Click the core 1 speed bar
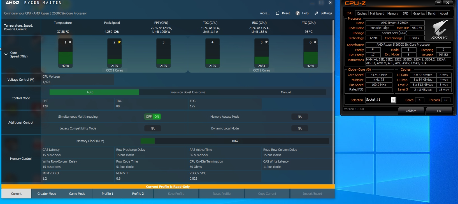Viewport: 458px width, 204px height. 66,53
